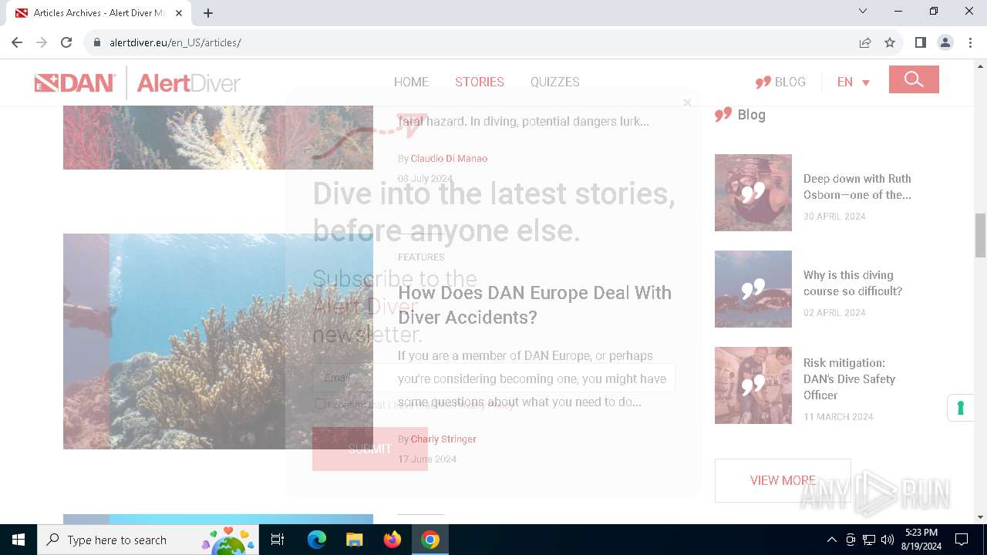Screen dimensions: 987x555
Task: Launch Firefox from taskbar
Action: tap(392, 540)
